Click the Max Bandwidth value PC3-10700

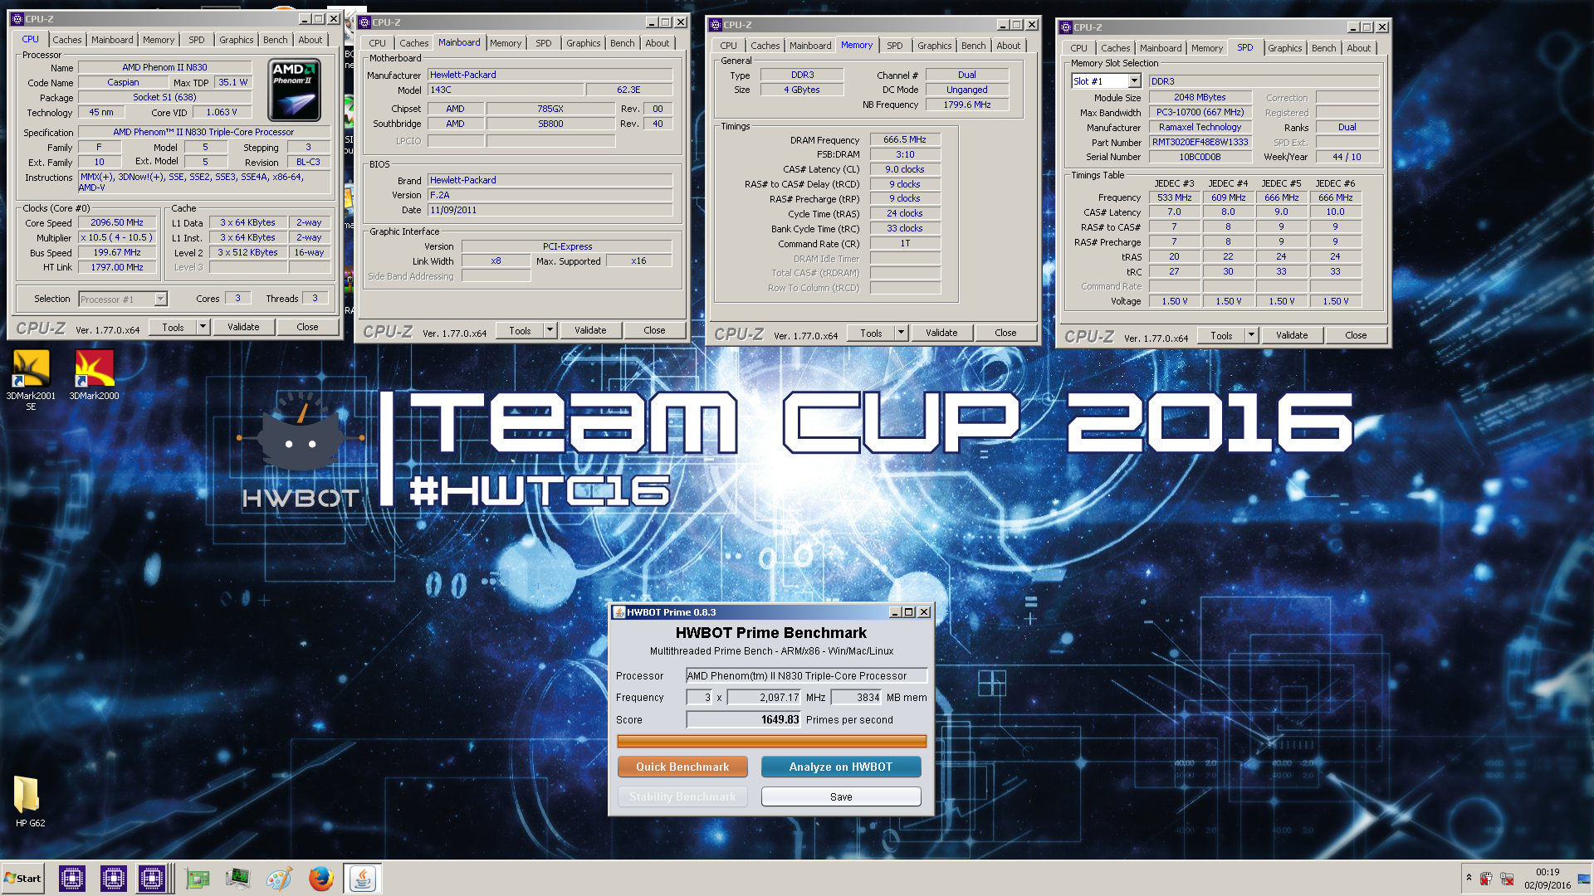(x=1200, y=112)
